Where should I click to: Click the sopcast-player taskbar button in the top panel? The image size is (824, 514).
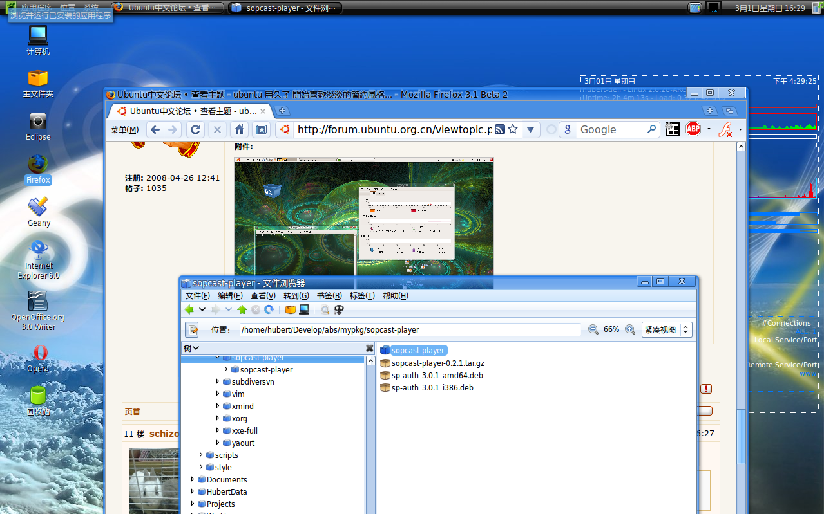(285, 8)
